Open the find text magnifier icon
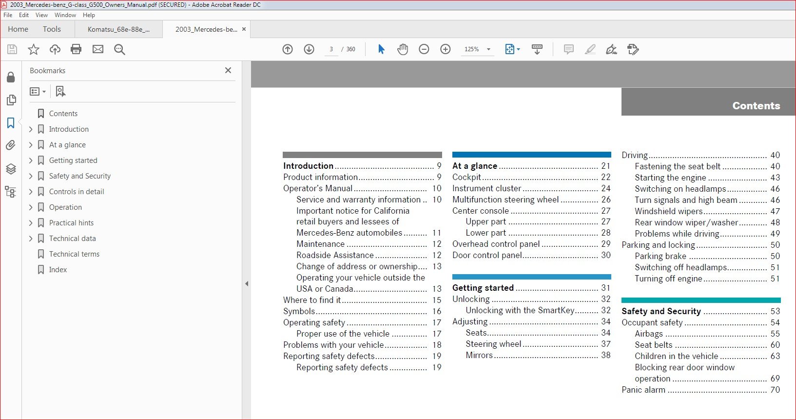This screenshot has width=796, height=420. pos(119,49)
